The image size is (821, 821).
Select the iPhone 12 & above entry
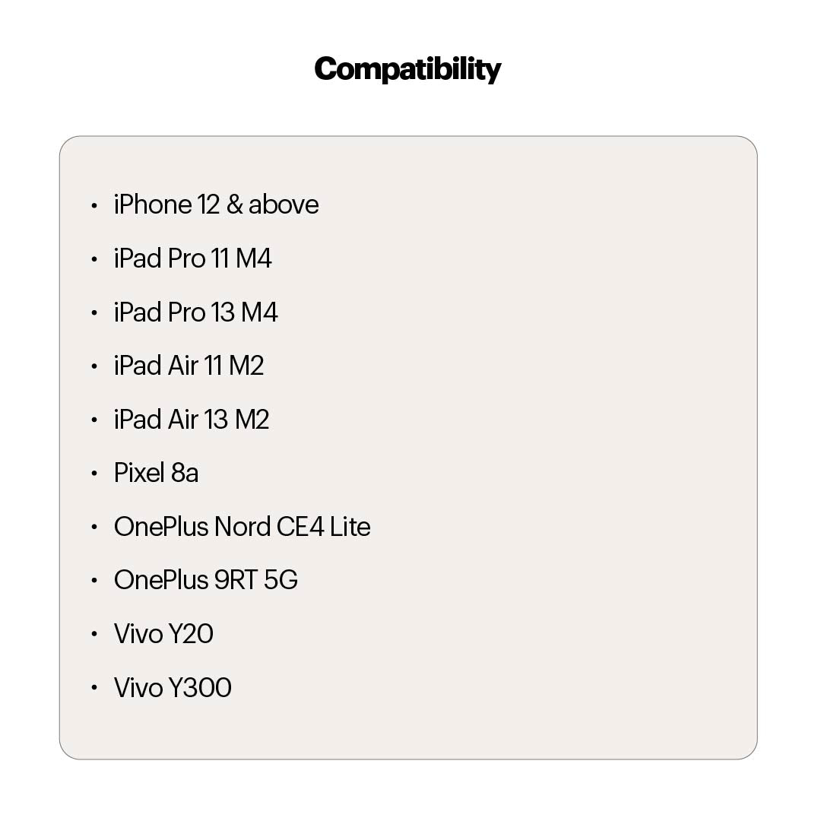point(216,204)
